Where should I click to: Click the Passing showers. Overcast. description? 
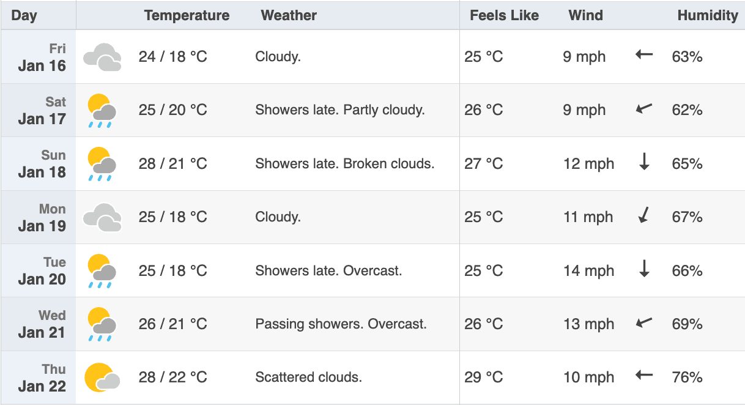coord(341,324)
